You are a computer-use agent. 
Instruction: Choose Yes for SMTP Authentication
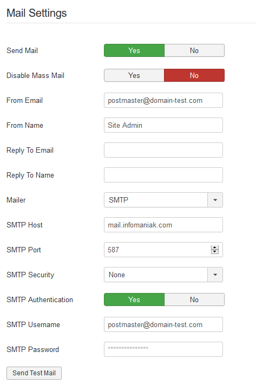pyautogui.click(x=134, y=299)
